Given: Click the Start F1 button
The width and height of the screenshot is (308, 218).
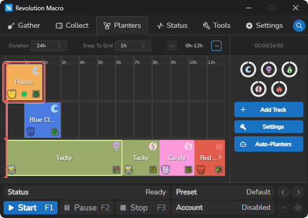Looking at the screenshot, I should coord(30,208).
